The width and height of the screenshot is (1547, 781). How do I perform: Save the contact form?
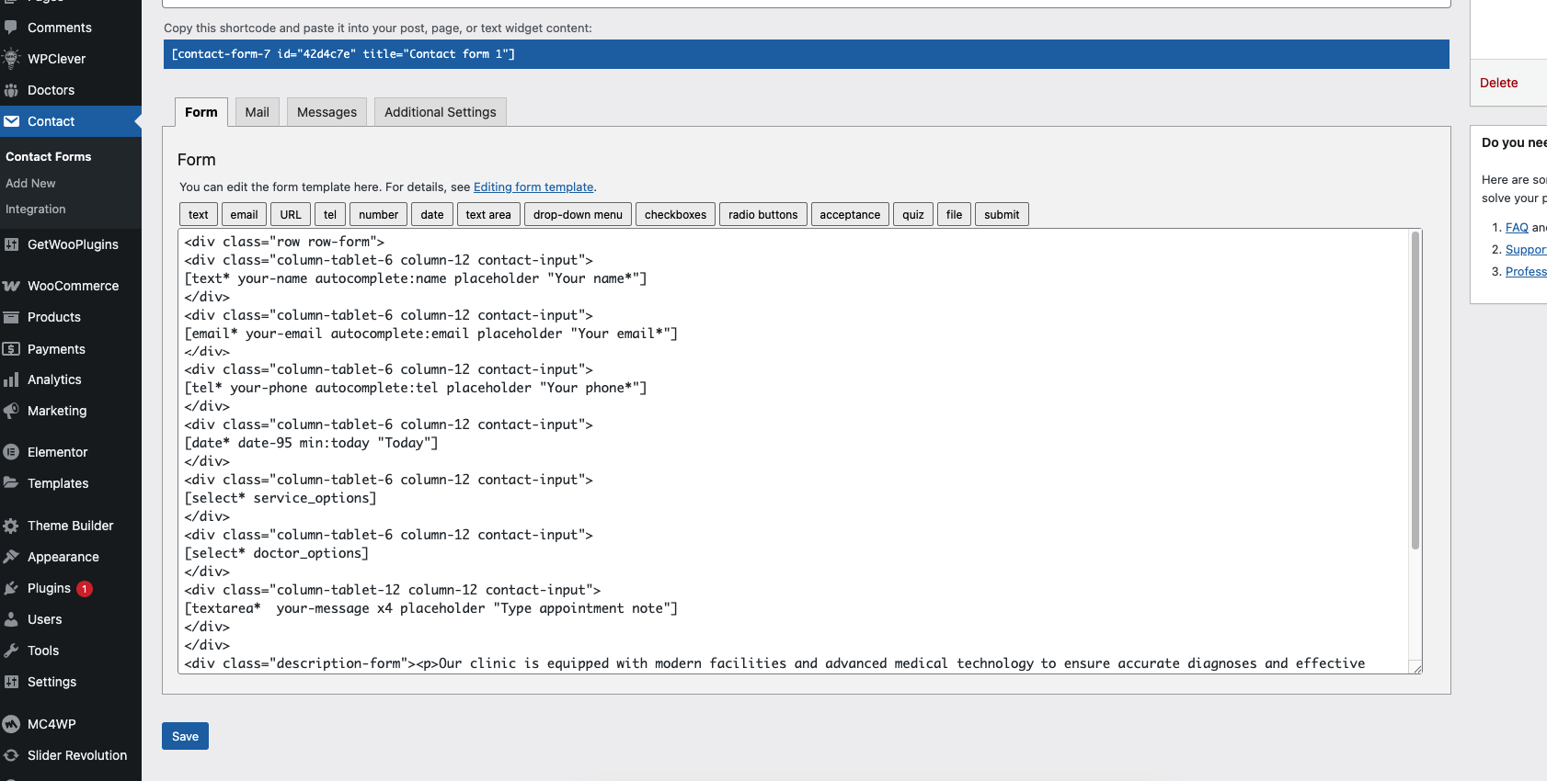[185, 736]
